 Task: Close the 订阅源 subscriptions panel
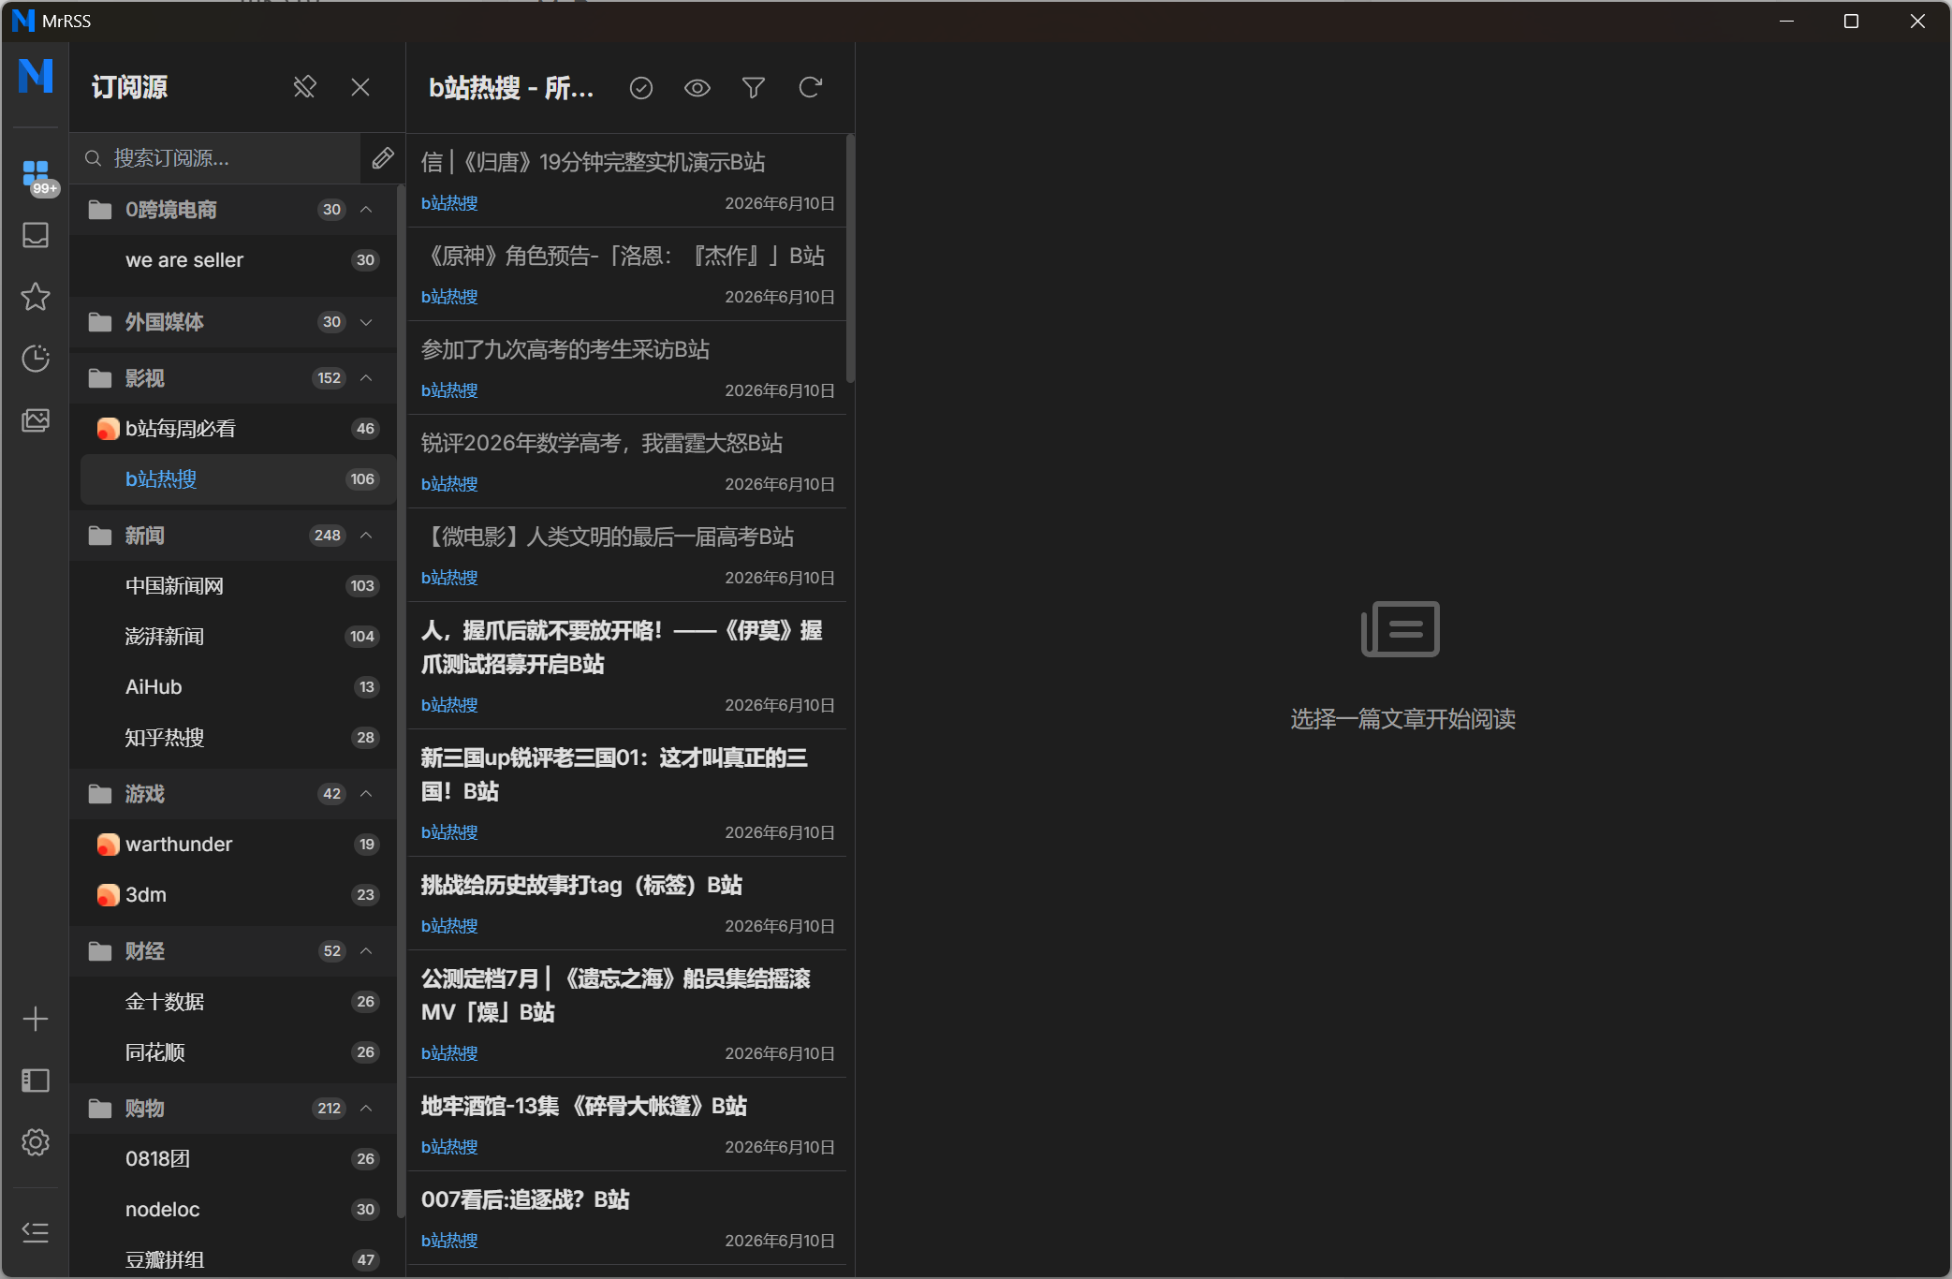click(x=360, y=87)
